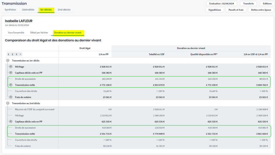Collapse the Transmission au 1er décès section
This screenshot has height=155, width=275.
click(x=8, y=61)
